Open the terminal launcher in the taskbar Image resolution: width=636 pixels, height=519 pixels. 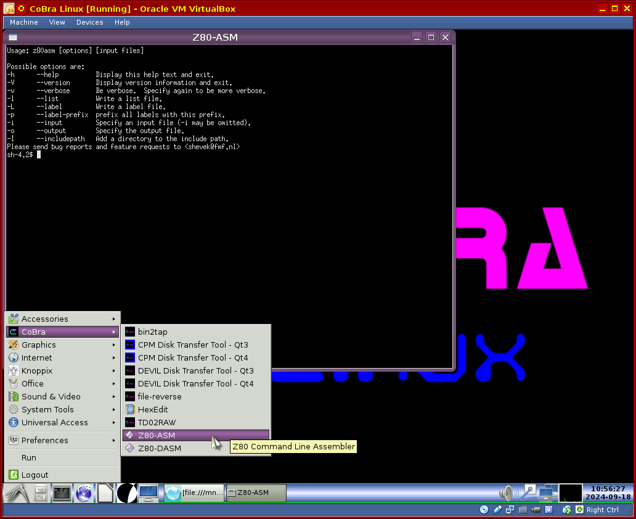click(x=62, y=493)
